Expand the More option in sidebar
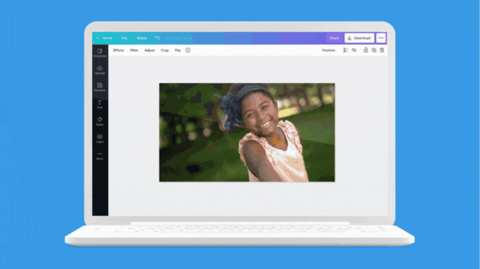 (x=99, y=156)
